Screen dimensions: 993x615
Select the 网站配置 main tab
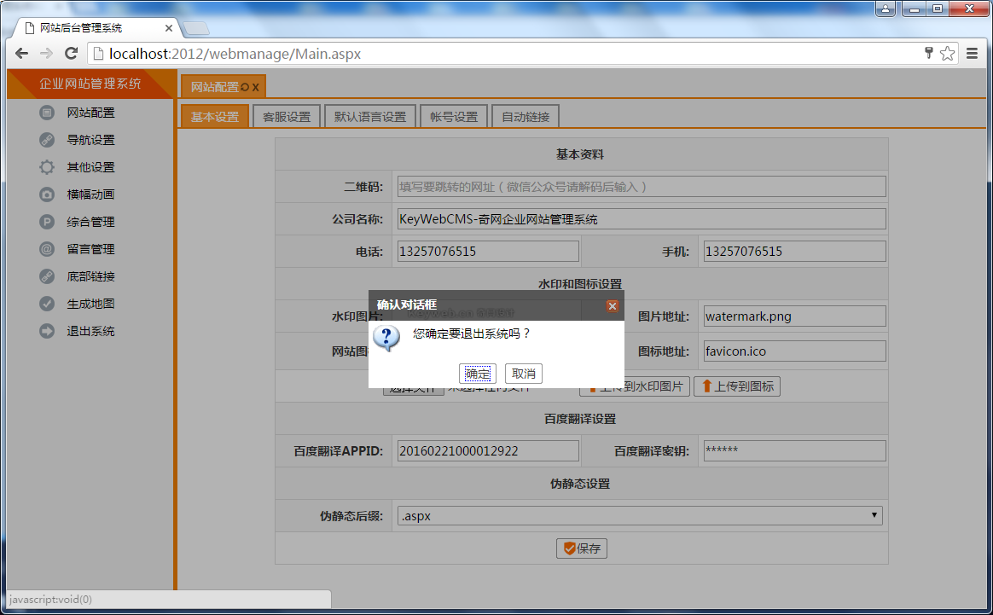pos(215,87)
